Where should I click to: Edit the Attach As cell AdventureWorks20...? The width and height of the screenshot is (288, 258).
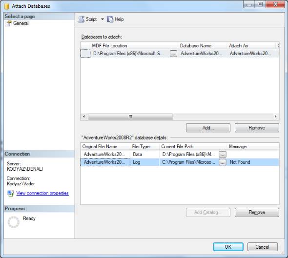coord(250,53)
